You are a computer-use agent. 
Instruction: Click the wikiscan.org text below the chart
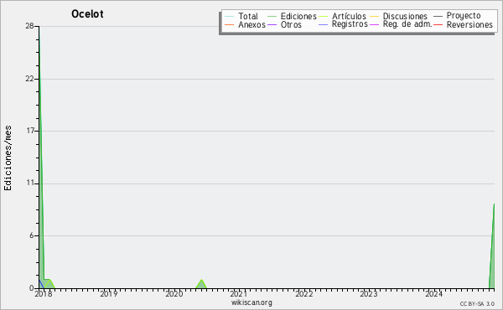[251, 302]
